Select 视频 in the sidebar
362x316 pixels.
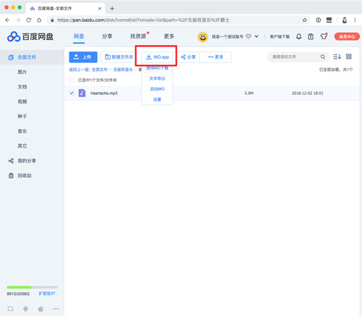(x=22, y=101)
